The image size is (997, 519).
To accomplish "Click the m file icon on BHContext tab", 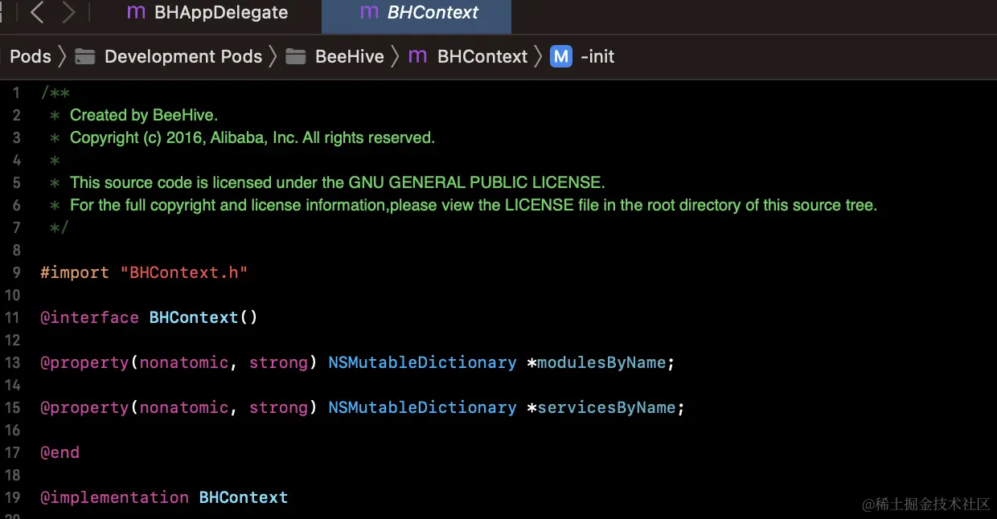I will [x=369, y=13].
